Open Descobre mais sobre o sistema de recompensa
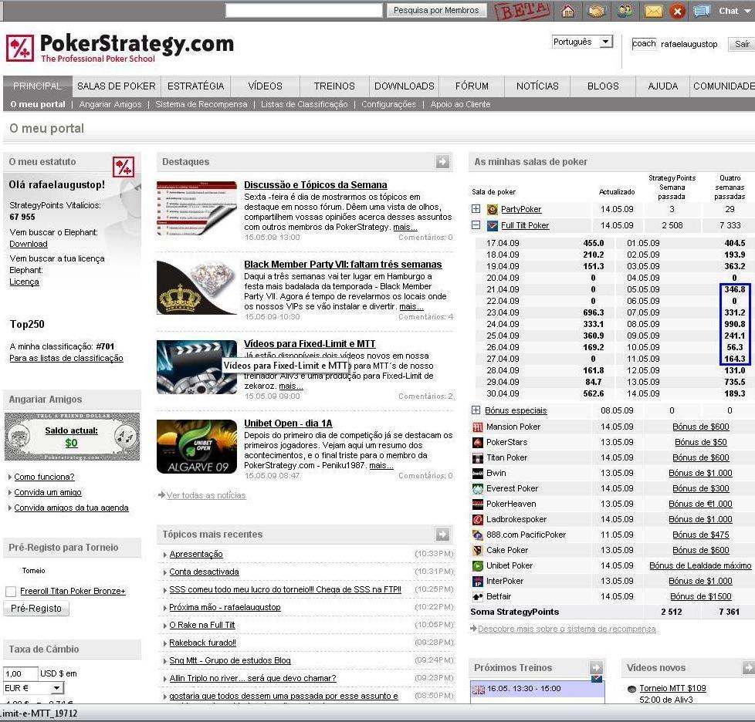Screen dimensions: 755x722 pos(567,629)
